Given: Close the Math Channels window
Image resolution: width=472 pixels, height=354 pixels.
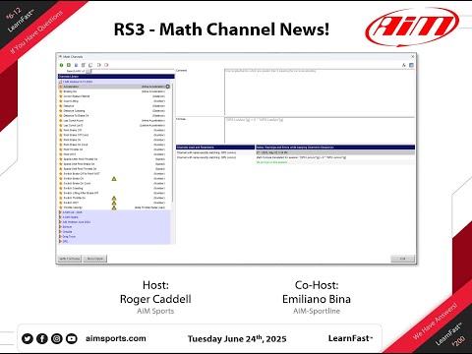Looking at the screenshot, I should (412, 57).
